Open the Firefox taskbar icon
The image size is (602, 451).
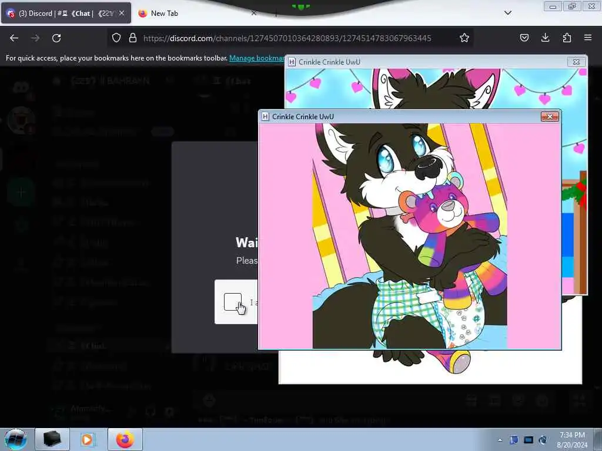point(125,439)
